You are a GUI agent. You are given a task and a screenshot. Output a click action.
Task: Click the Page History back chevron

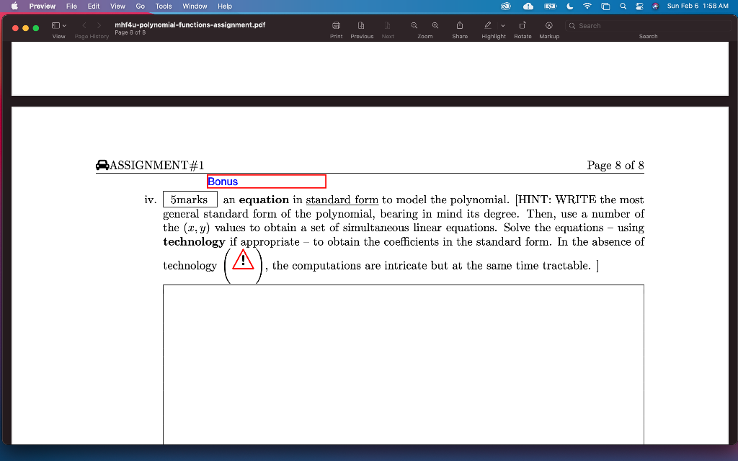(84, 24)
